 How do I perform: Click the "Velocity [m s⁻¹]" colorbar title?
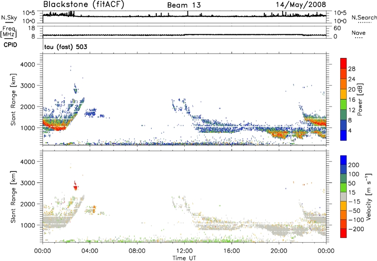click(x=369, y=196)
